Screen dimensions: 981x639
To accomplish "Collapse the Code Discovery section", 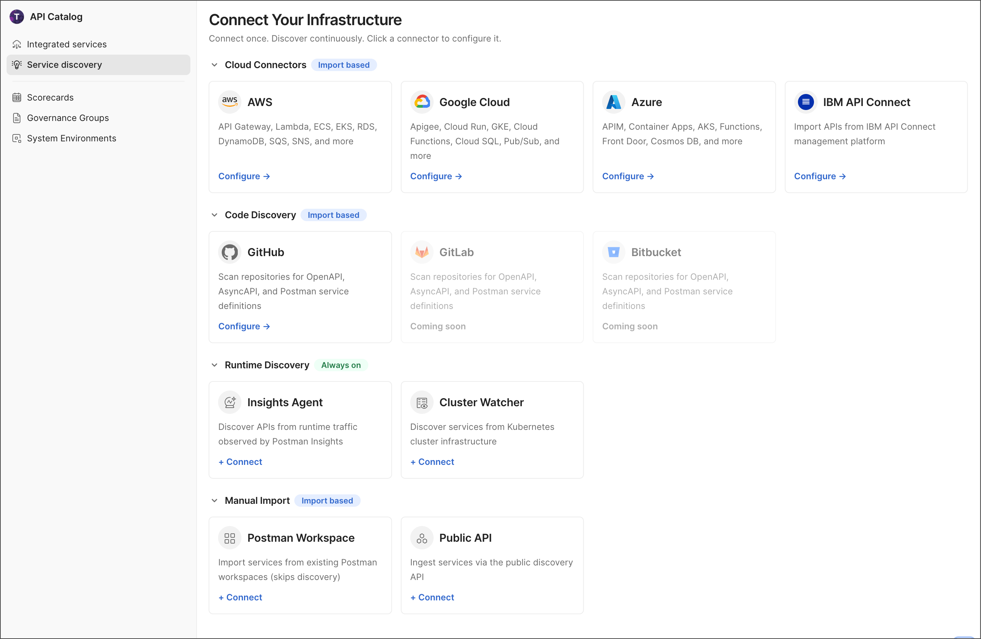I will coord(214,215).
